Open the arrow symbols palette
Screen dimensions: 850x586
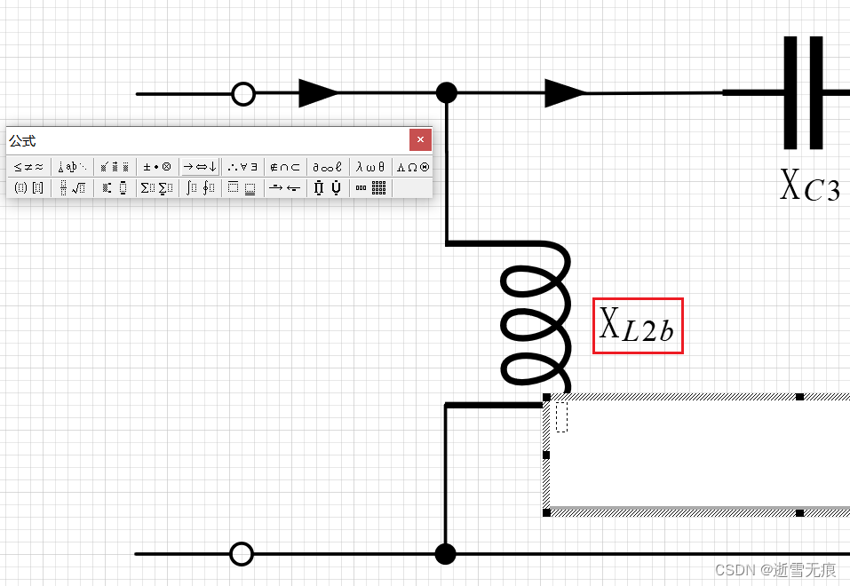click(199, 166)
